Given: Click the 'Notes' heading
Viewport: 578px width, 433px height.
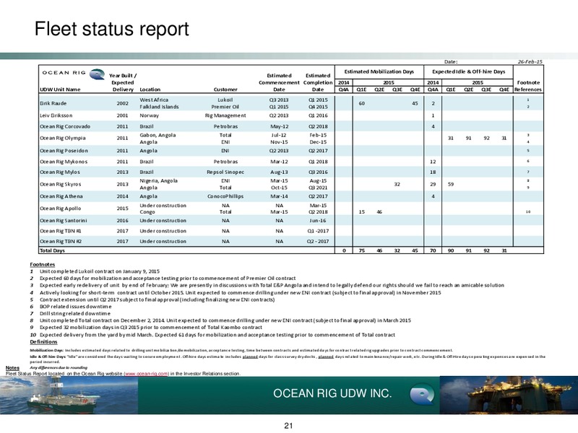Looking at the screenshot, I should (12, 368).
